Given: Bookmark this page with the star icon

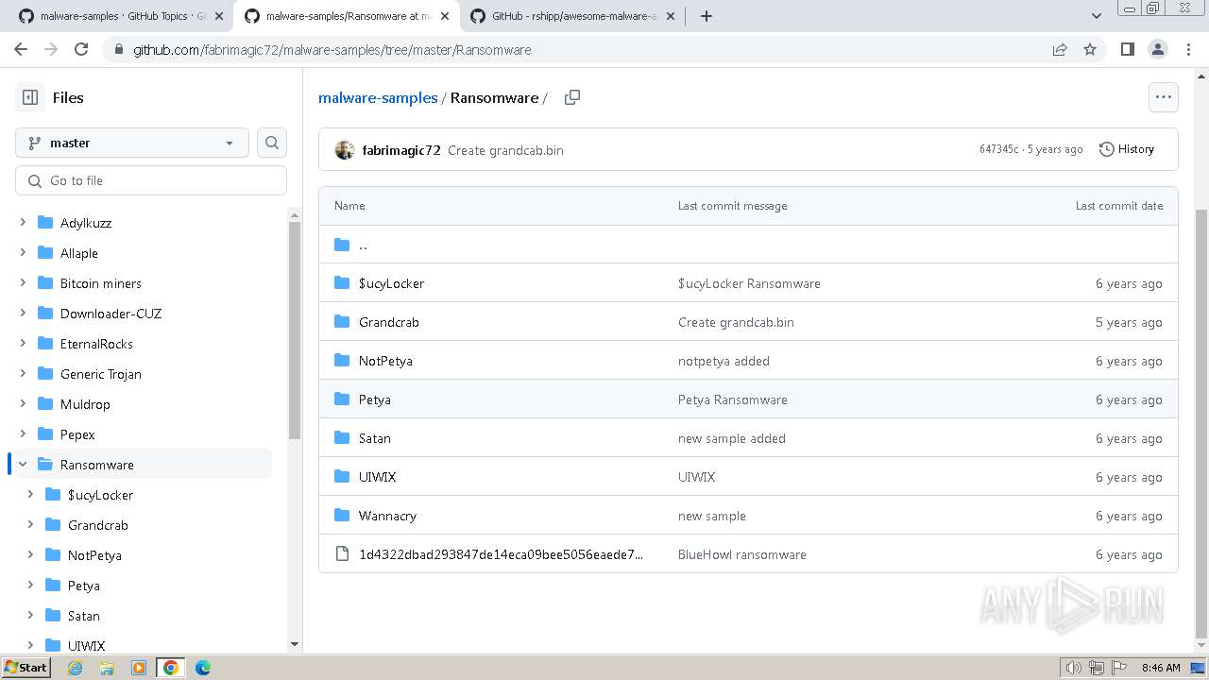Looking at the screenshot, I should pyautogui.click(x=1089, y=49).
